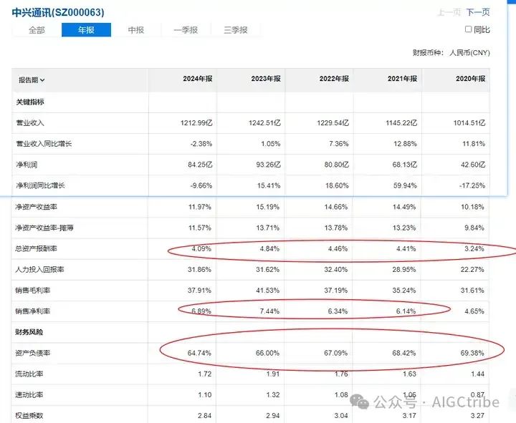
Task: Click the 42.60亿 net profit value
Action: click(473, 165)
